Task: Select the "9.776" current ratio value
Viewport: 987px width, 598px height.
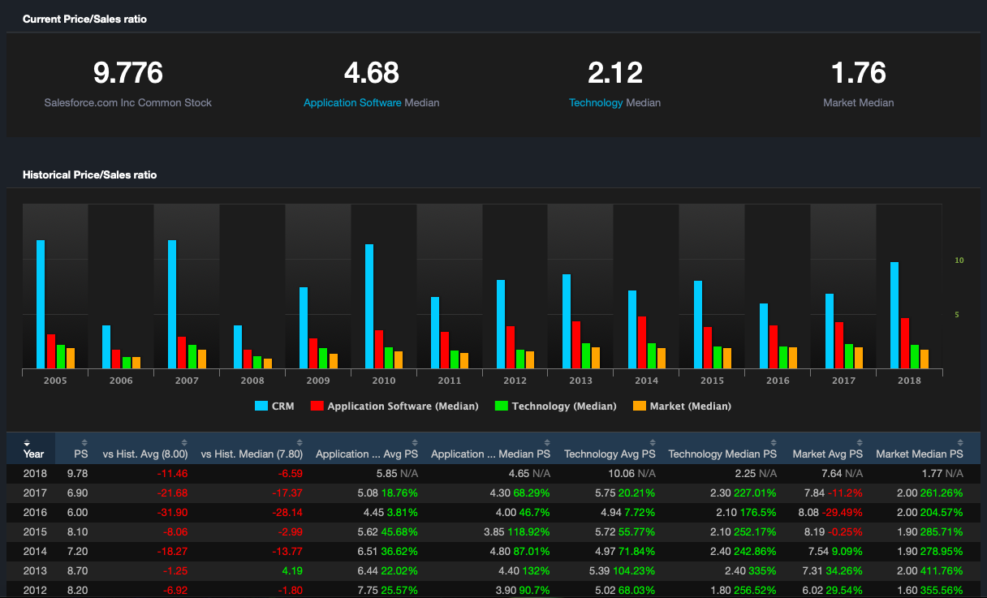Action: (x=128, y=73)
